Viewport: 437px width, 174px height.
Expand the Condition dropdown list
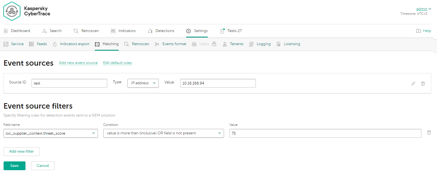click(163, 133)
